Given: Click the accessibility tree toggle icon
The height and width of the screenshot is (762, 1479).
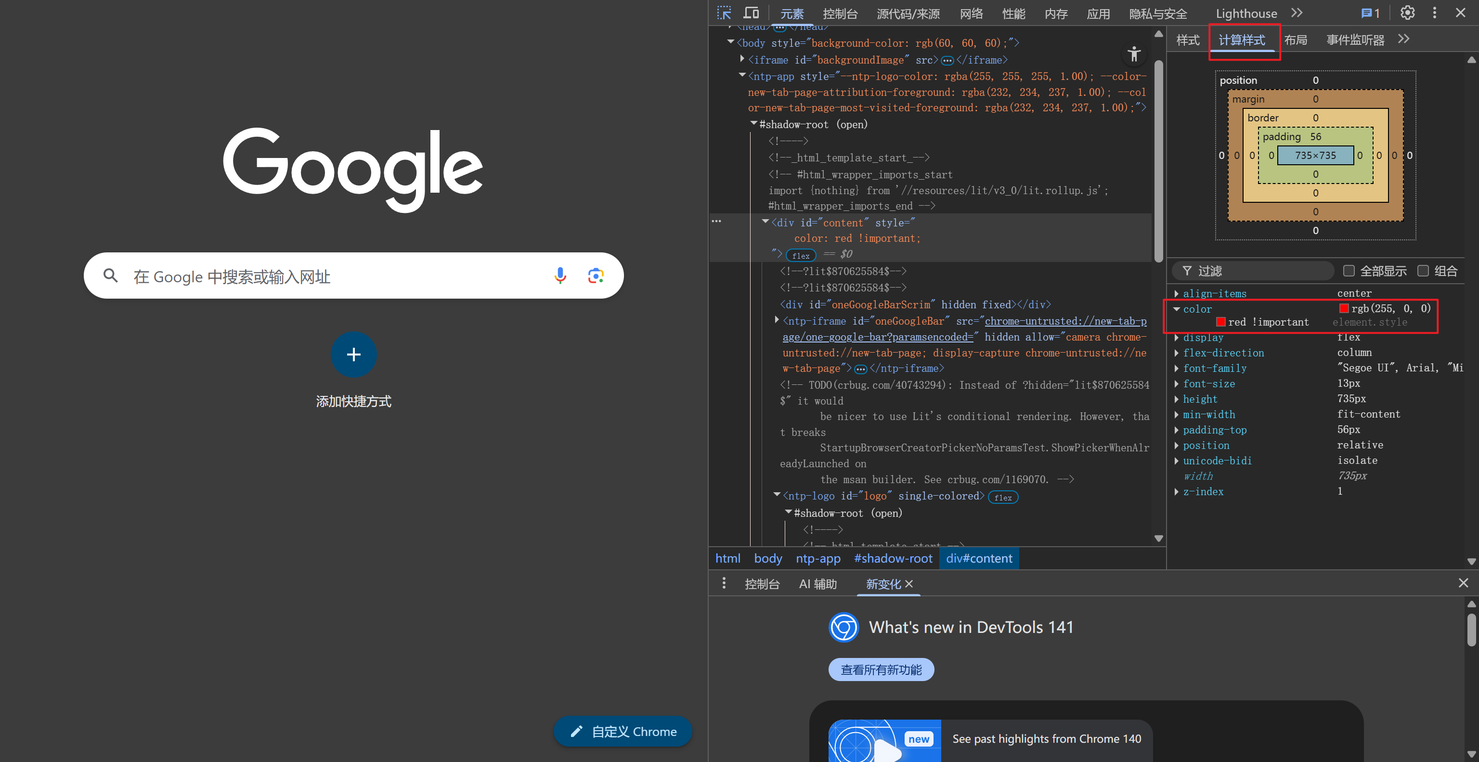Looking at the screenshot, I should coord(1133,54).
